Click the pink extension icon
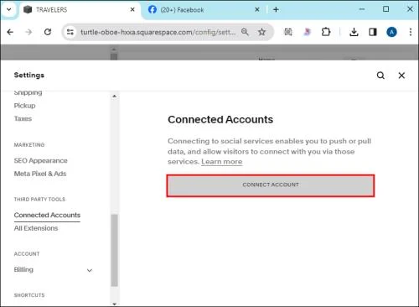 (307, 32)
